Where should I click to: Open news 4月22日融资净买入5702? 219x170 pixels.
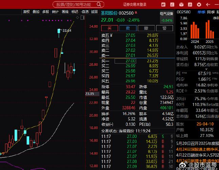point(198,155)
